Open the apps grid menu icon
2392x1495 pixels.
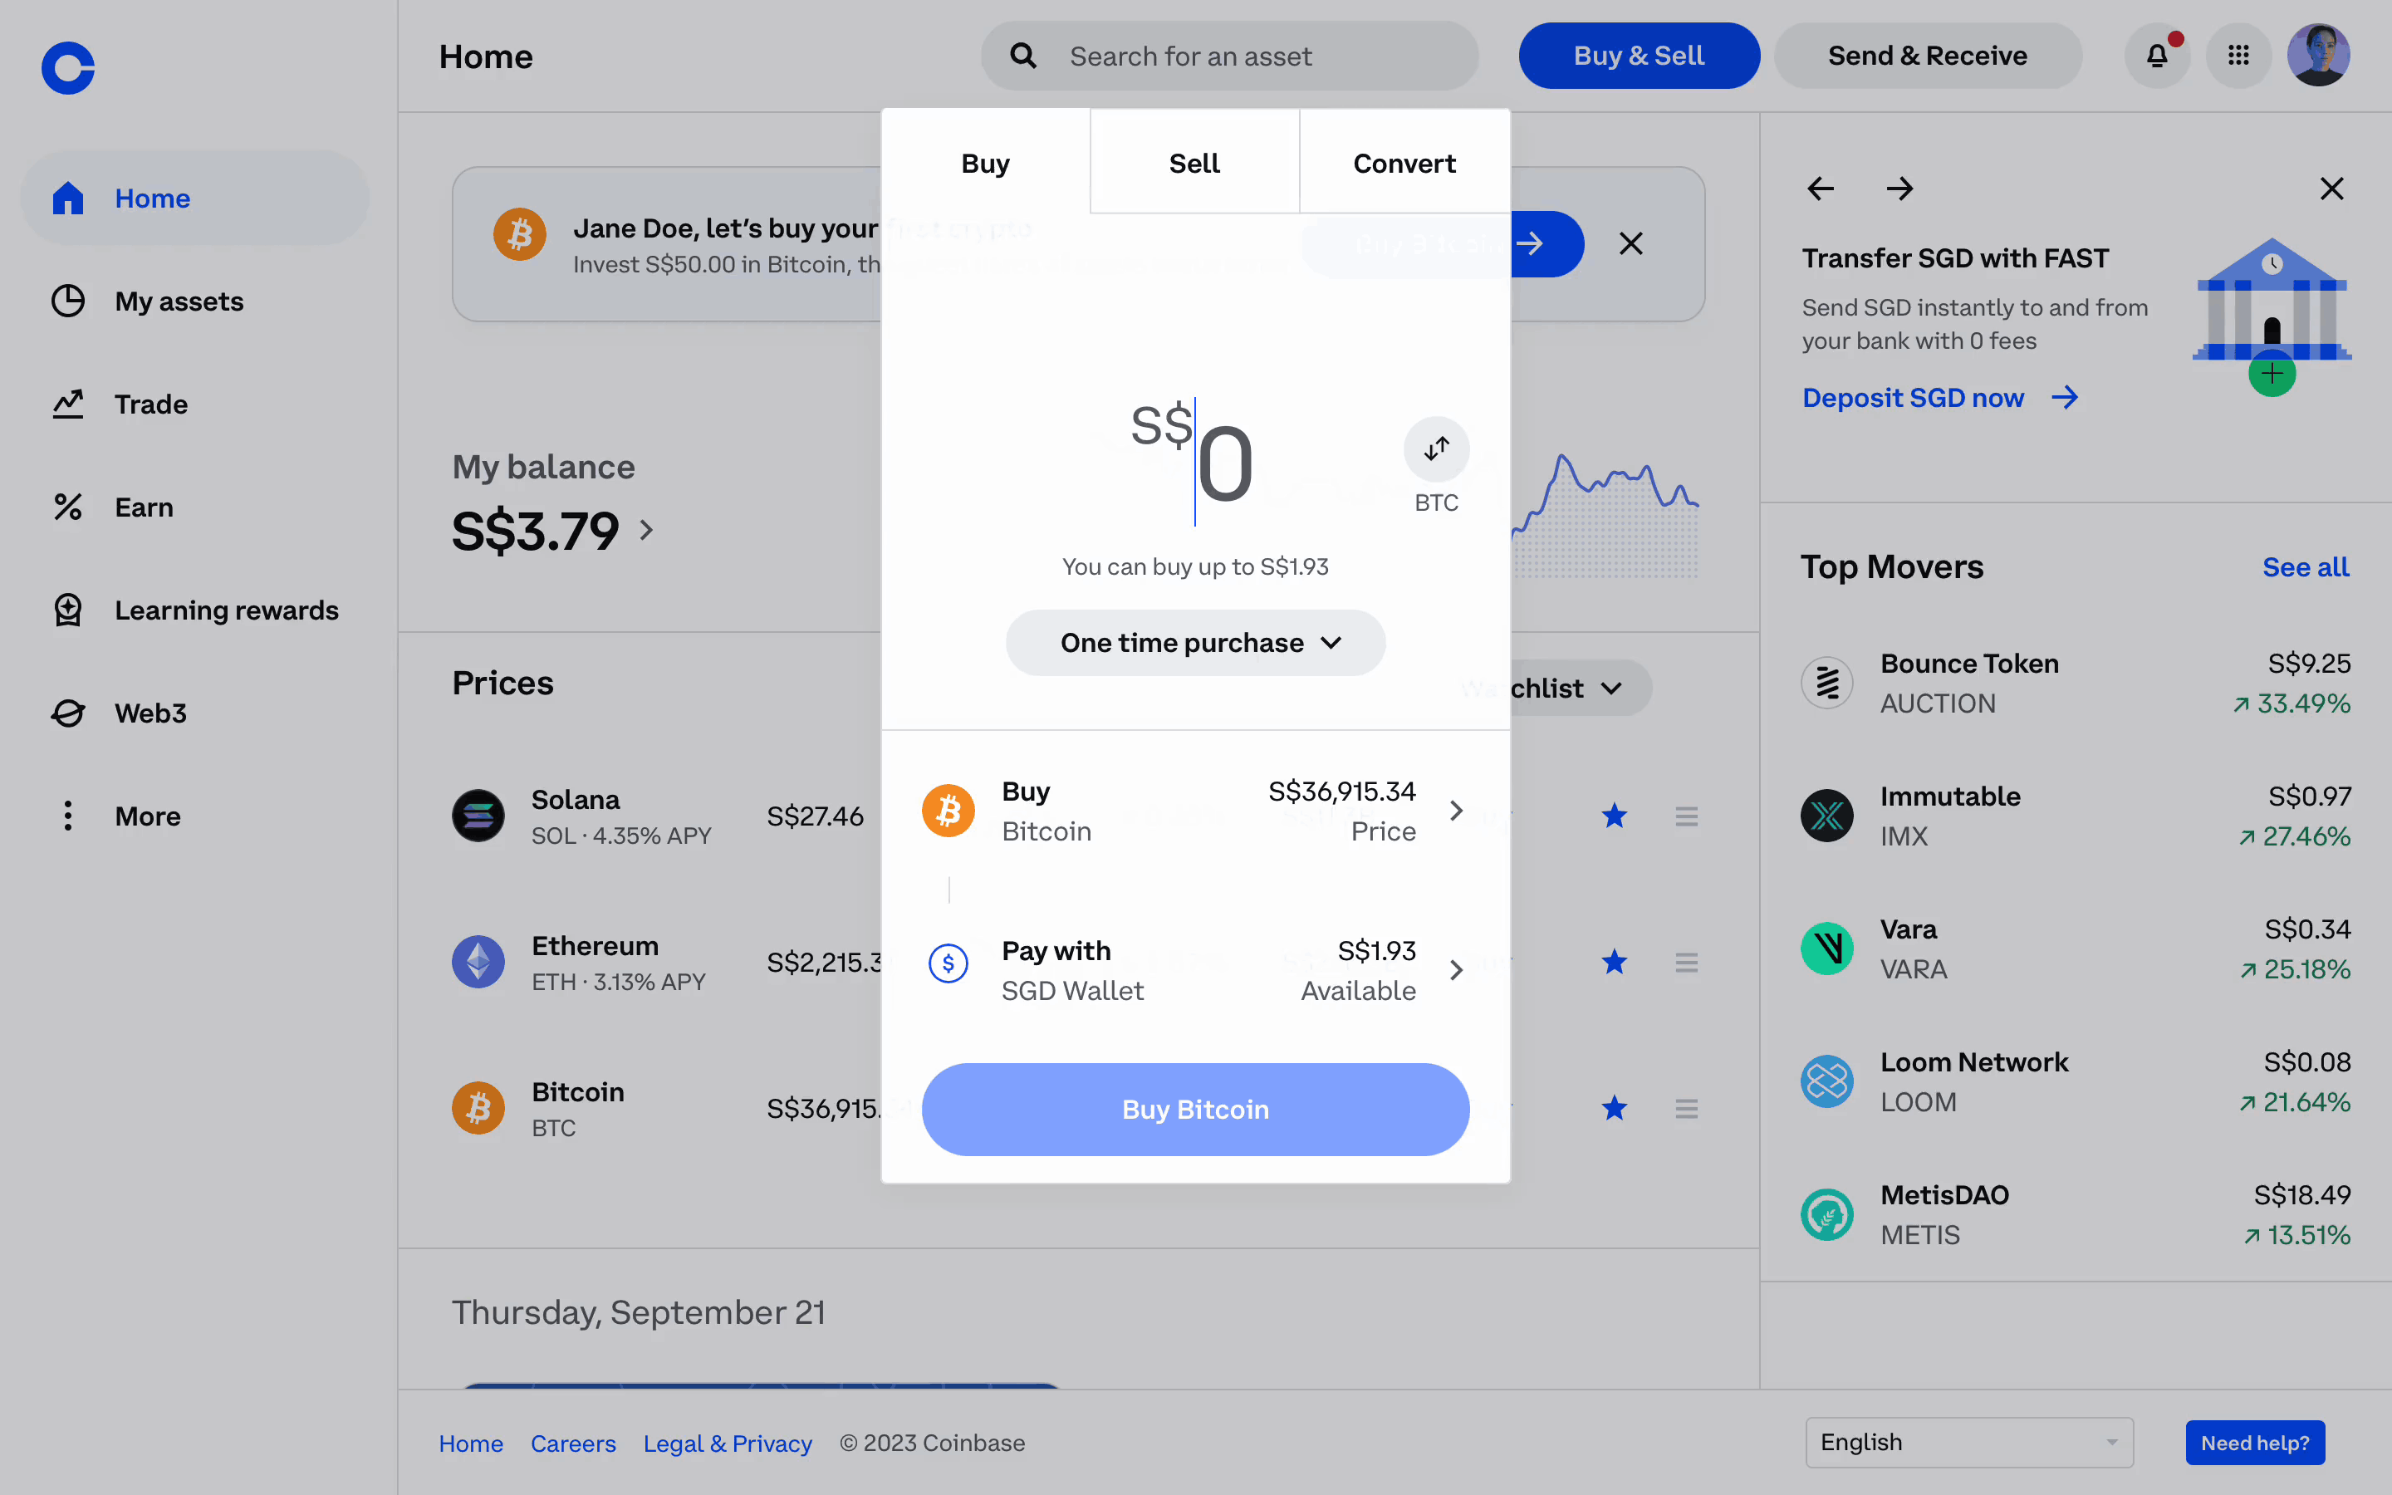point(2238,56)
